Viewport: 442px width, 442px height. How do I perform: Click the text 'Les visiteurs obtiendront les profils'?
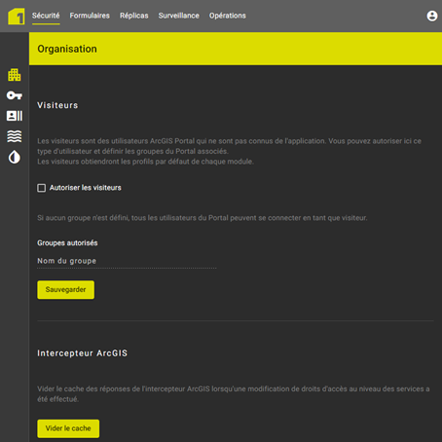146,162
